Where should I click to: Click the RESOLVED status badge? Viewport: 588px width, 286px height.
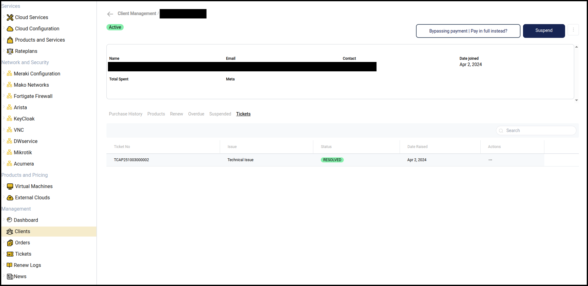coord(332,160)
